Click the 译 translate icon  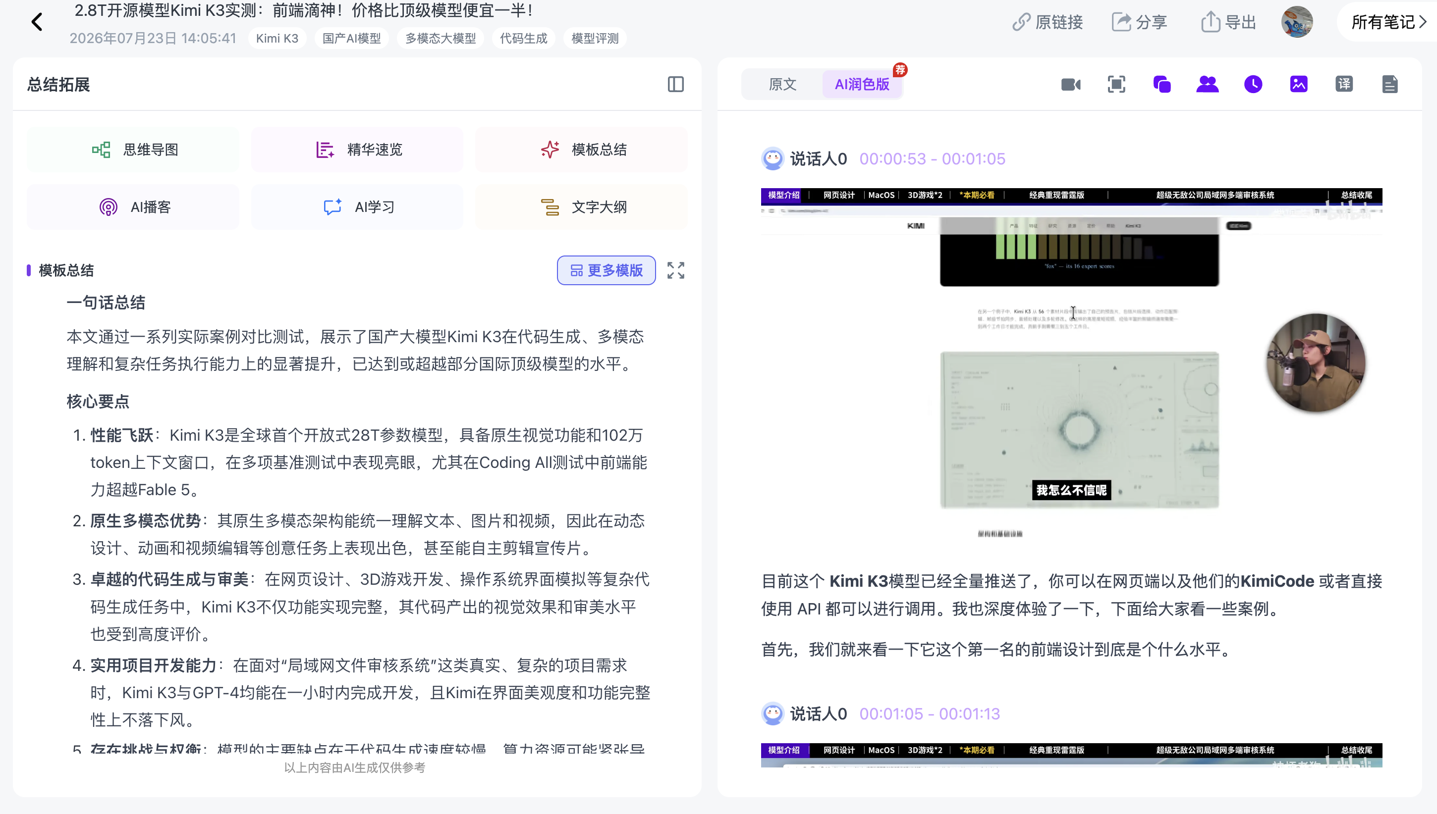pyautogui.click(x=1343, y=84)
